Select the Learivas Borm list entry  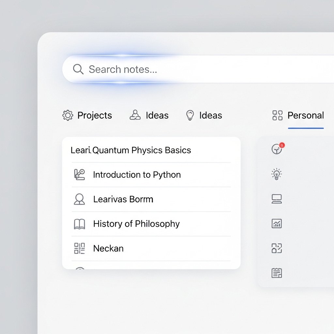(123, 199)
